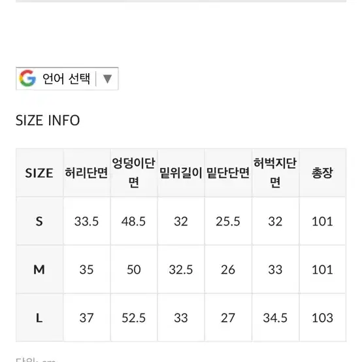Select the S size row label
Image resolution: width=362 pixels, height=362 pixels.
[x=39, y=221]
